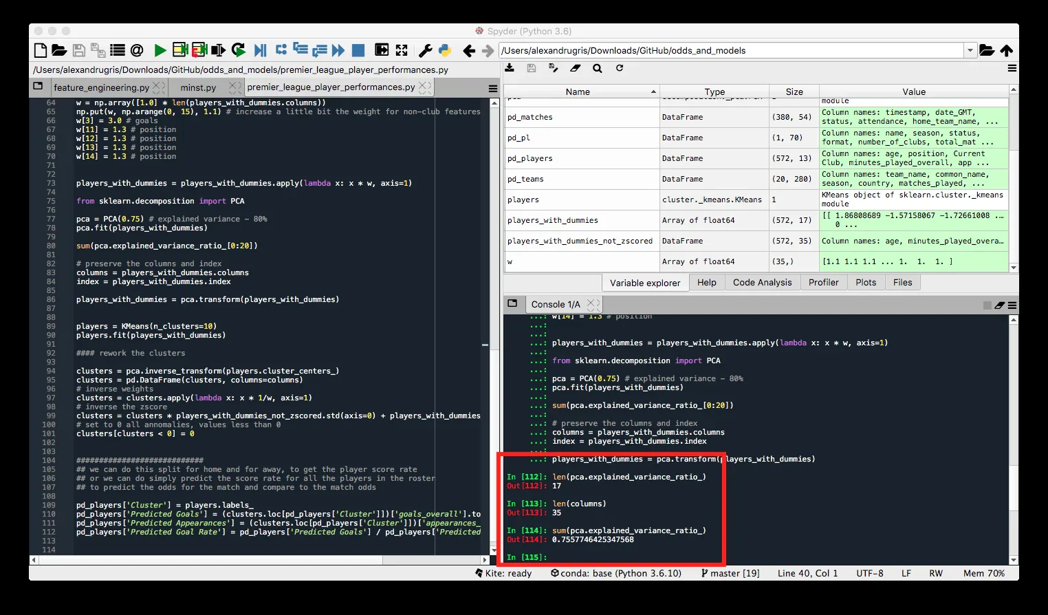This screenshot has width=1048, height=615.
Task: Browse for a working directory
Action: coord(987,50)
